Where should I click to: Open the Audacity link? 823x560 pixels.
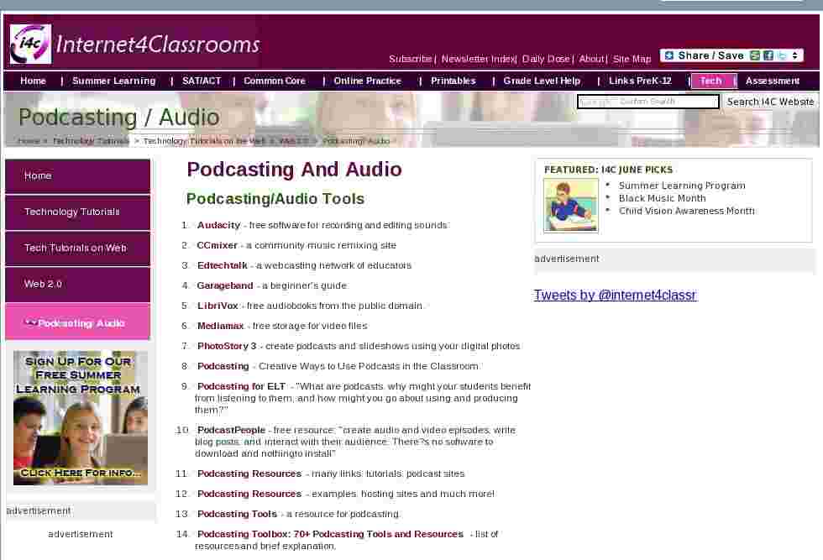point(218,225)
